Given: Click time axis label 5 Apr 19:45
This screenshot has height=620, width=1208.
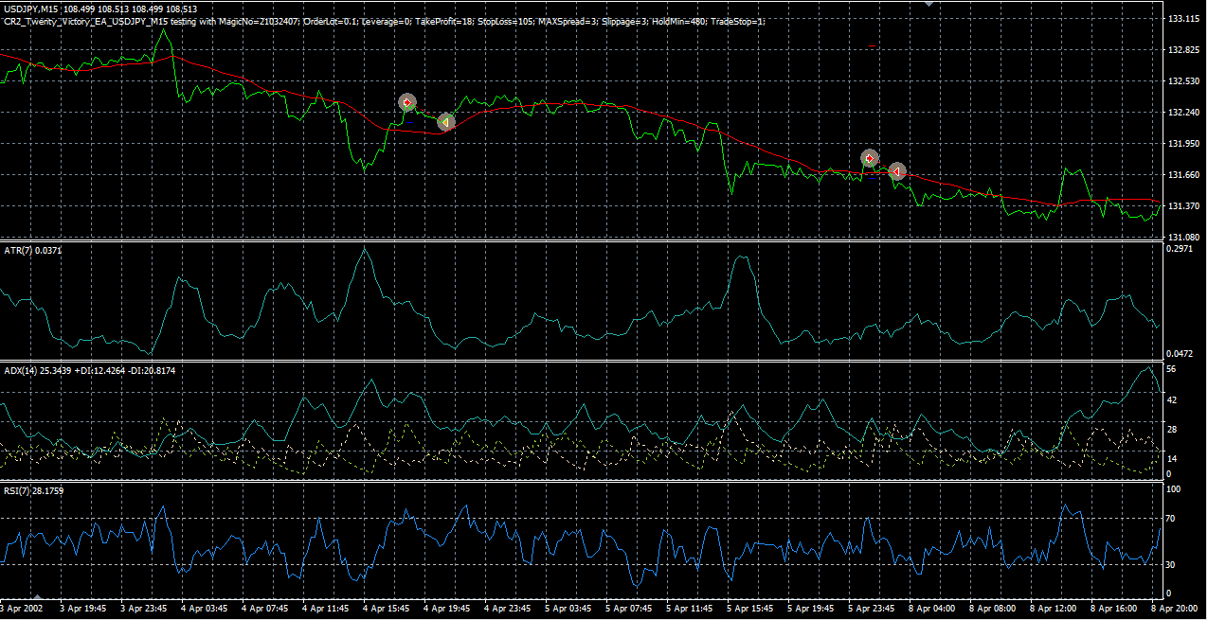Looking at the screenshot, I should [810, 609].
